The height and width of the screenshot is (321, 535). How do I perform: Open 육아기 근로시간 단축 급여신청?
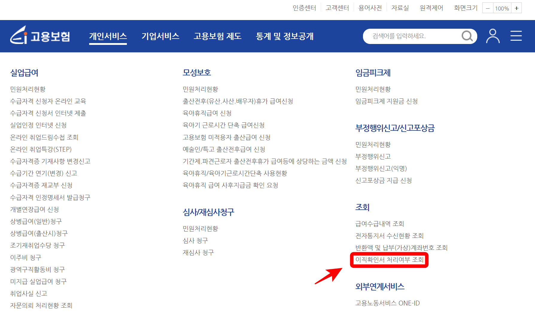[224, 125]
